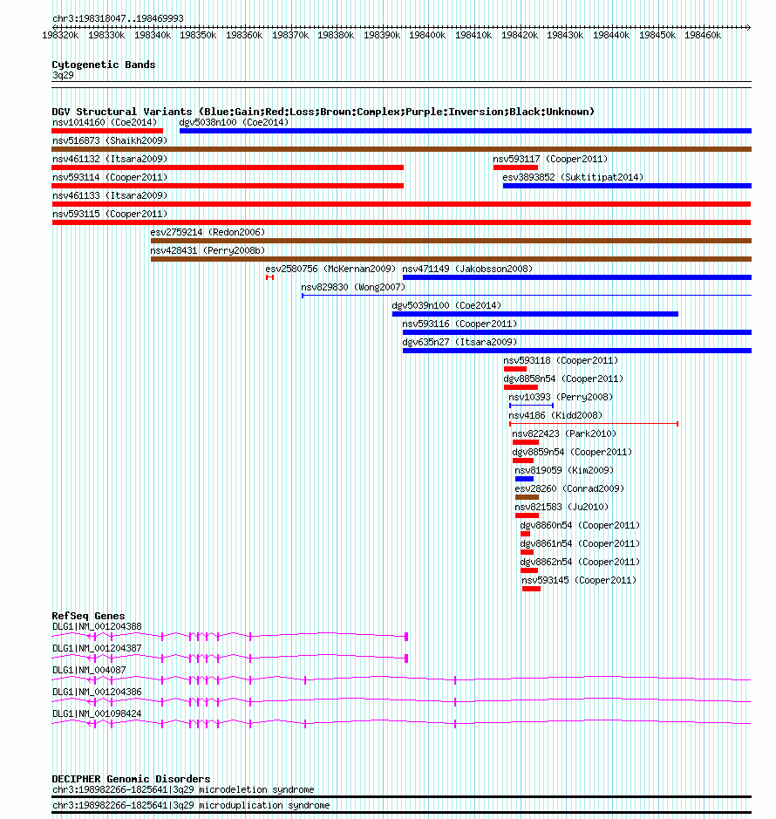
Task: Click the chr3:198318047..198469993 coordinates text
Action: point(118,18)
